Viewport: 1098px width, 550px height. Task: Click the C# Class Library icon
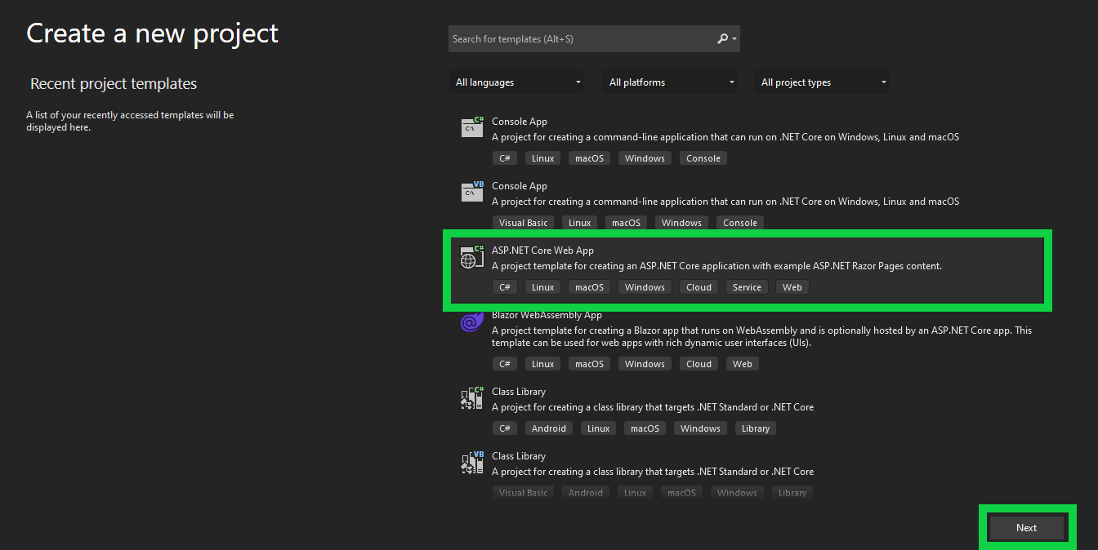[472, 397]
